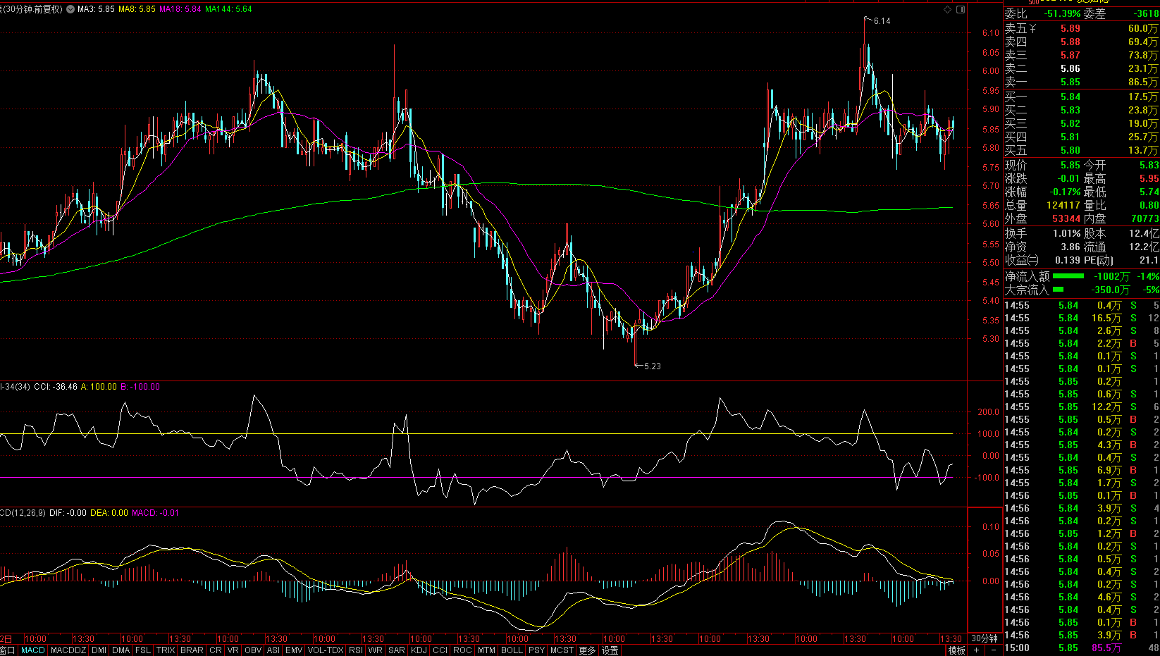The image size is (1160, 656).
Task: Open the FSL indicator tab
Action: tap(143, 650)
